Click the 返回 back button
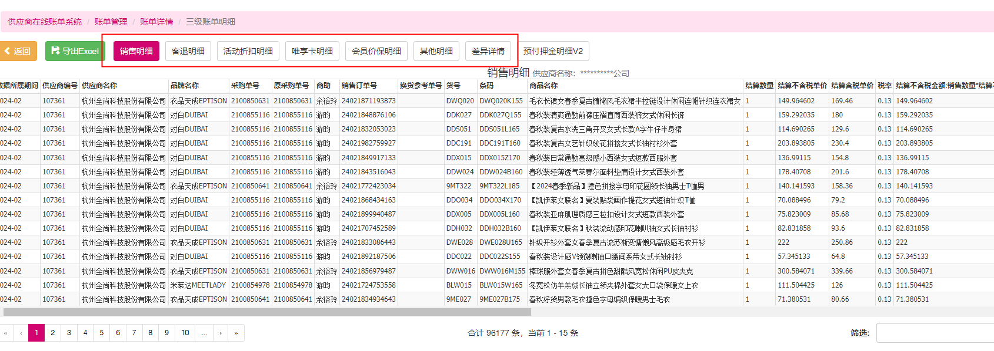This screenshot has width=994, height=351. [x=18, y=51]
